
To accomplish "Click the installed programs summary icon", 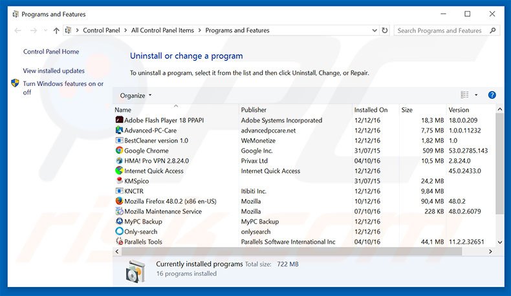I will click(135, 271).
